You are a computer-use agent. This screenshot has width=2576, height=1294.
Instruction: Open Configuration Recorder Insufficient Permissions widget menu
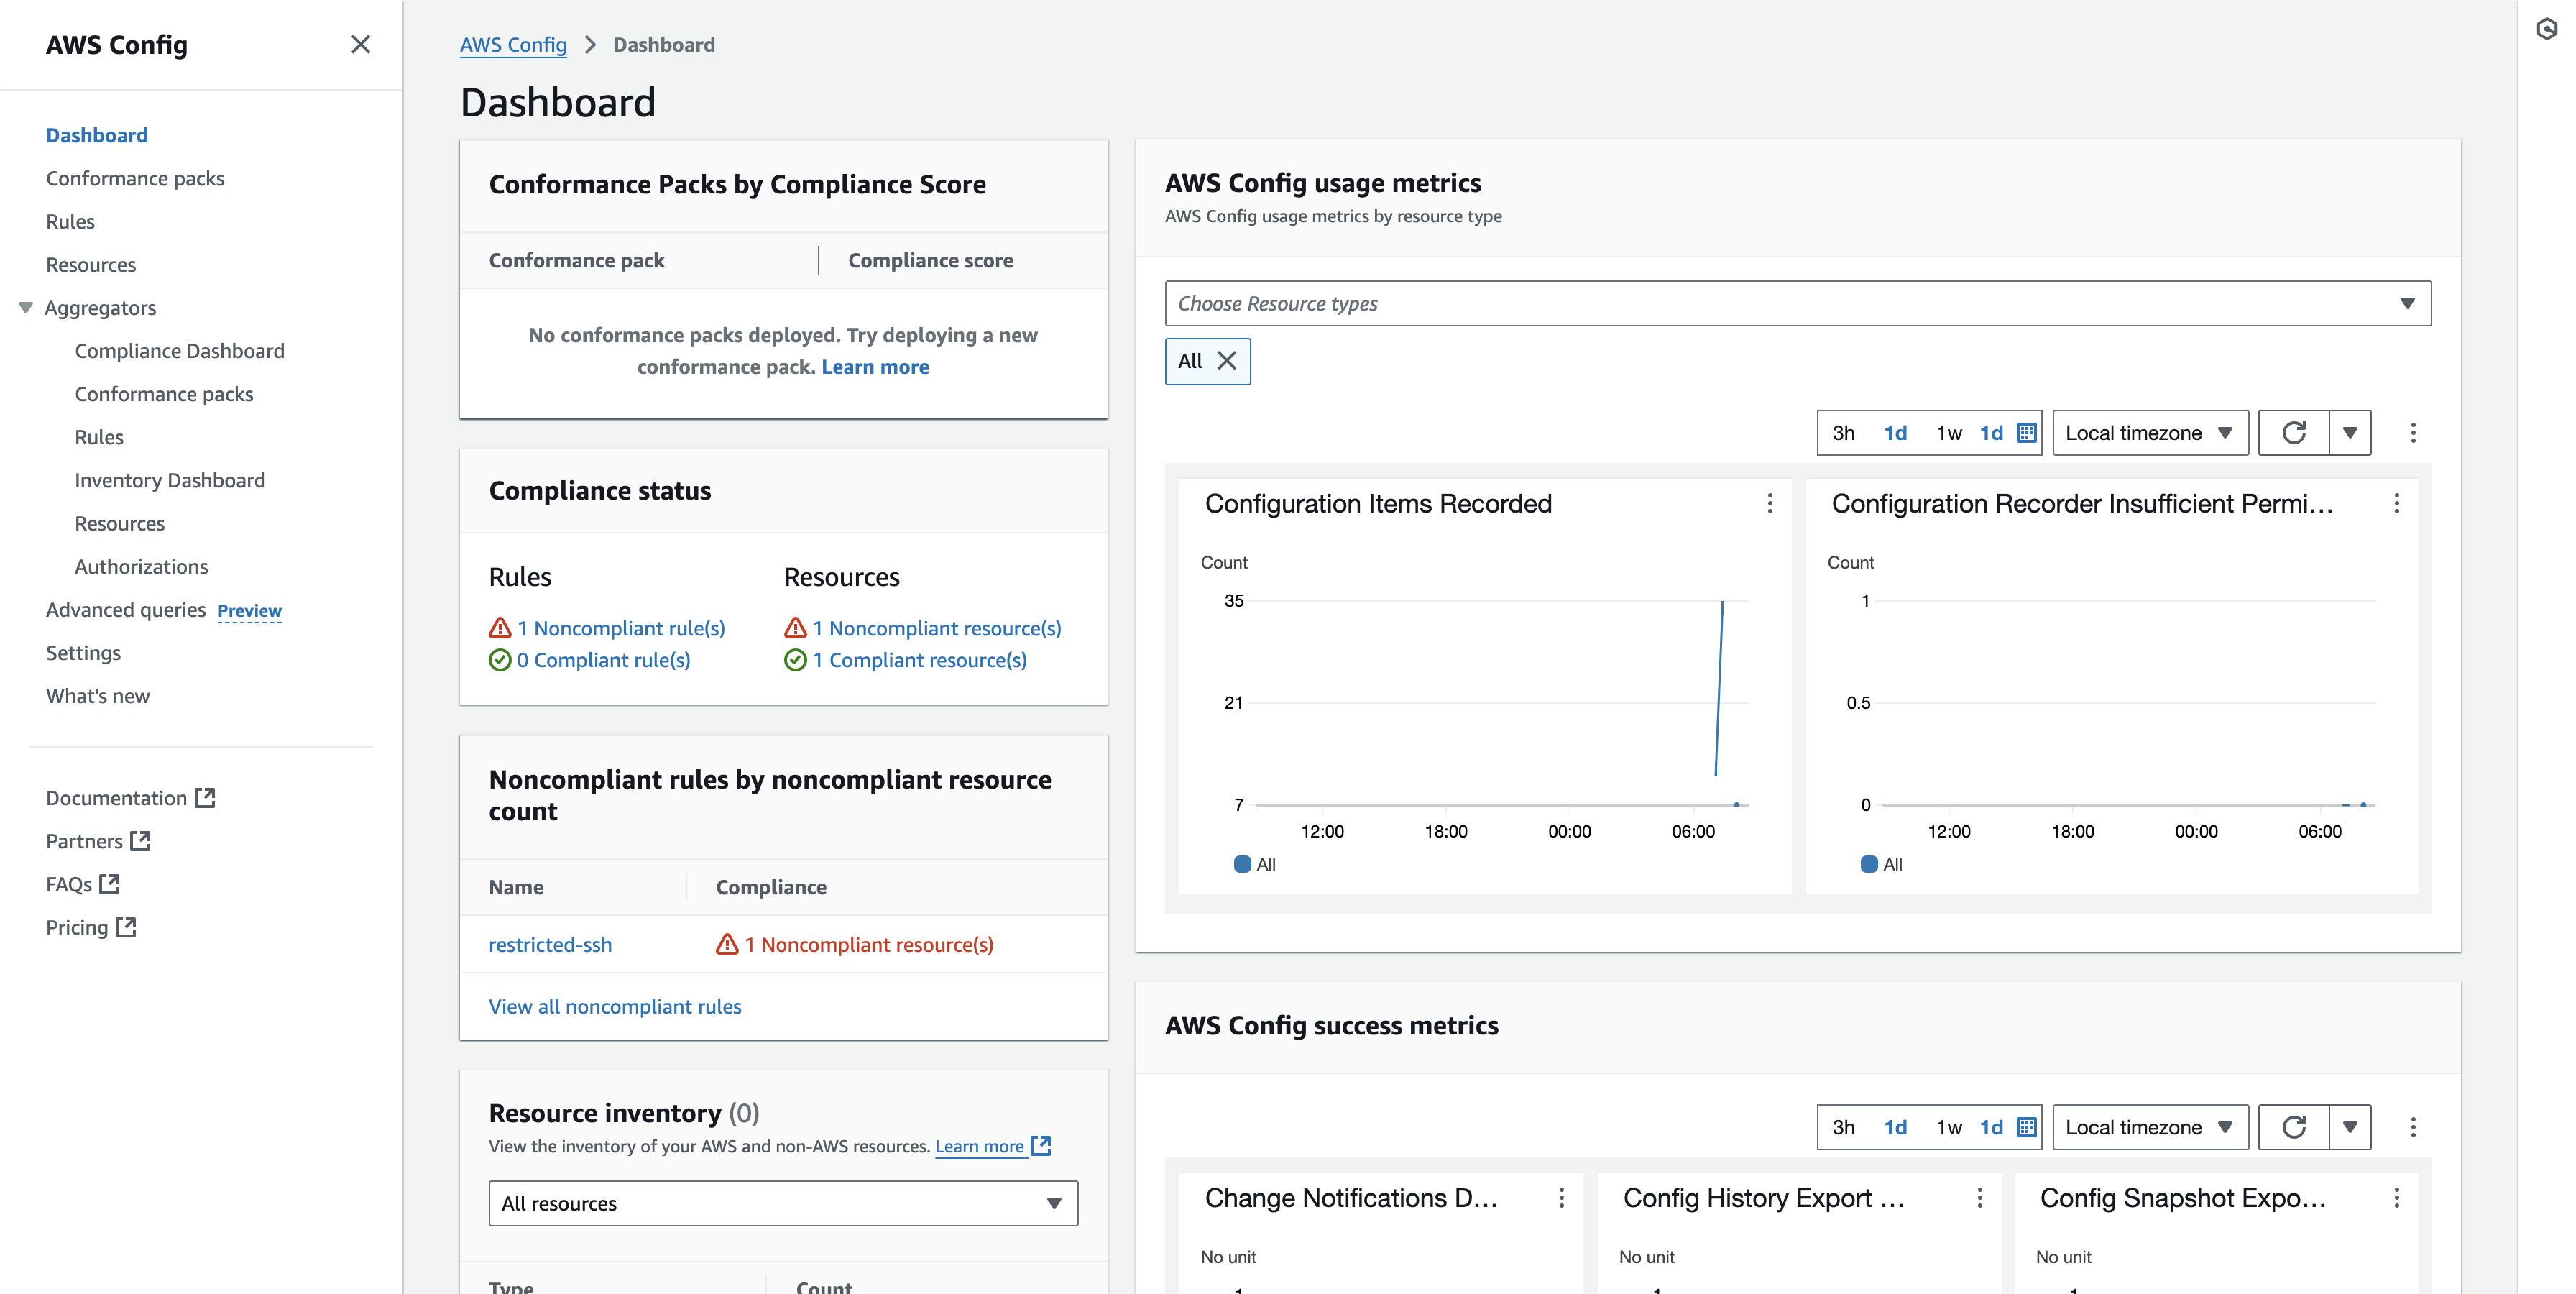coord(2396,504)
